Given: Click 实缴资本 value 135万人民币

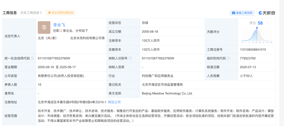Looking at the screenshot, I should [151, 50].
